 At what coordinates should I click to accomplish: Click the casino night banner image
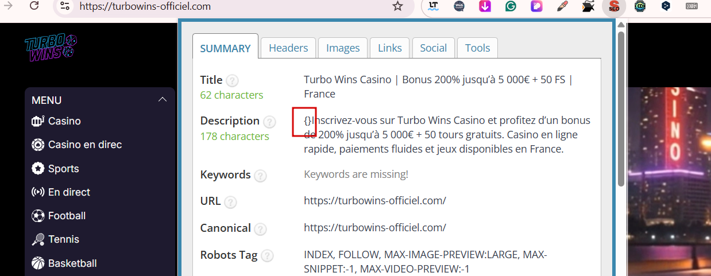point(670,181)
